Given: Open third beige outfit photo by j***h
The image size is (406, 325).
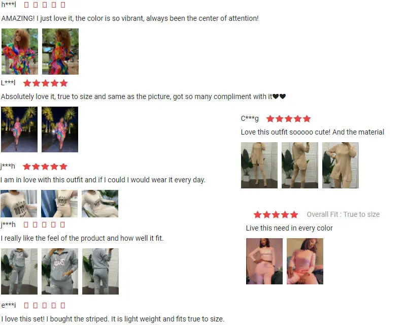Looking at the screenshot, I should (100, 204).
